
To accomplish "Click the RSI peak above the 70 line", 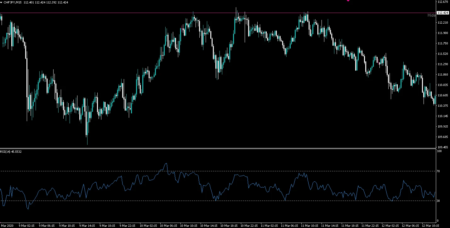I will (166, 163).
